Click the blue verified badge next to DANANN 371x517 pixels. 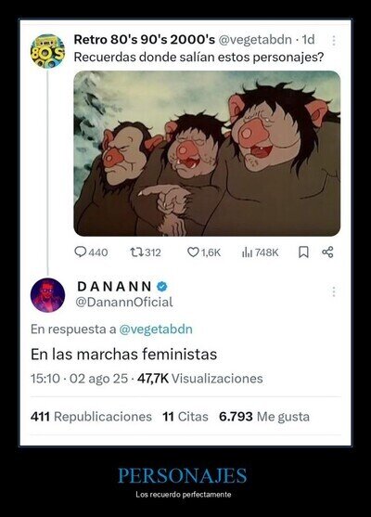161,287
